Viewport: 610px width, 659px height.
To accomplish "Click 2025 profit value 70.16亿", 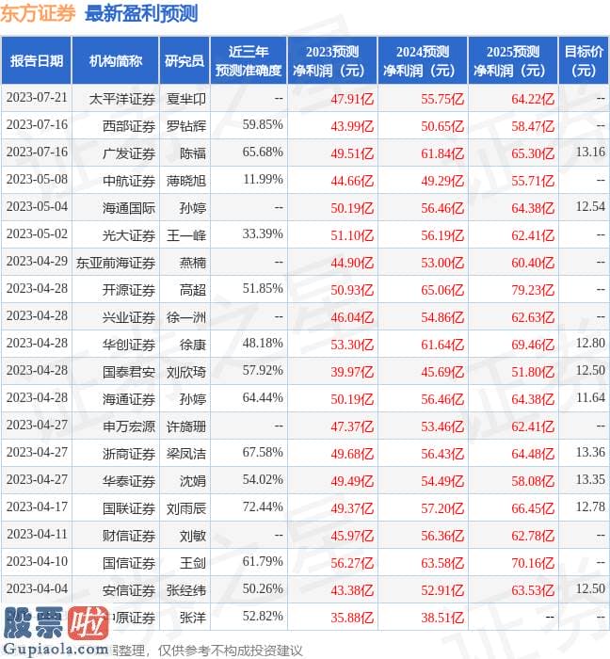I will 533,563.
